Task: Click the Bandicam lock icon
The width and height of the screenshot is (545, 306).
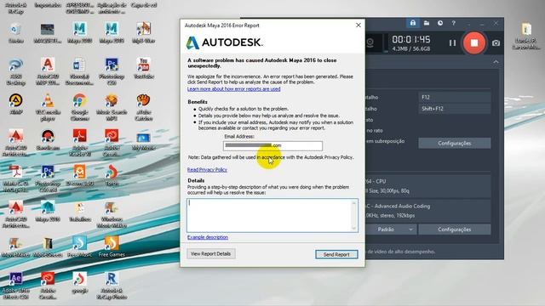Action: 412,23
